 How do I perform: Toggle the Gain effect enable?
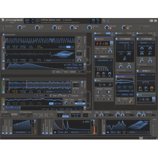pyautogui.click(x=138, y=95)
